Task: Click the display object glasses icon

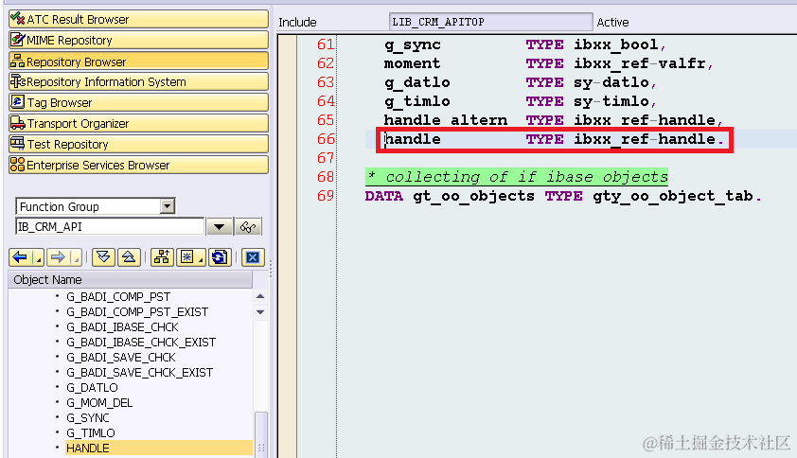Action: coord(248,227)
